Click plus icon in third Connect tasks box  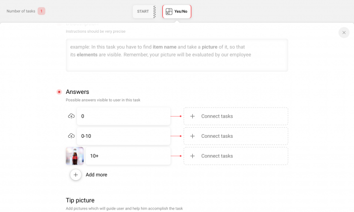click(x=192, y=156)
